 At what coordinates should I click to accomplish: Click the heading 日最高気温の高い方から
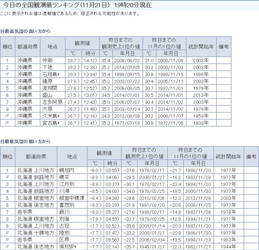pos(25,31)
